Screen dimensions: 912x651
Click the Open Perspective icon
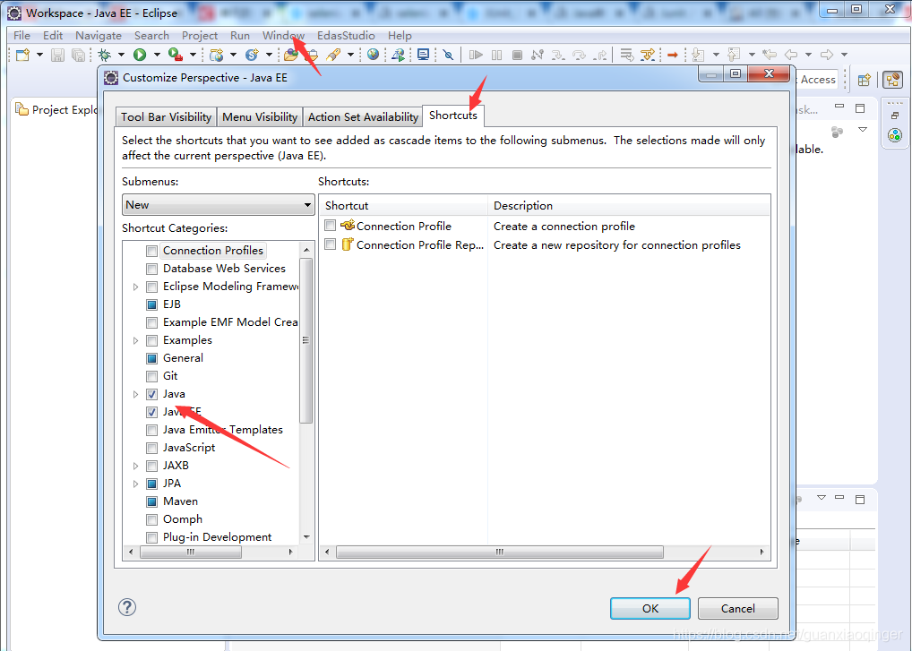point(865,80)
